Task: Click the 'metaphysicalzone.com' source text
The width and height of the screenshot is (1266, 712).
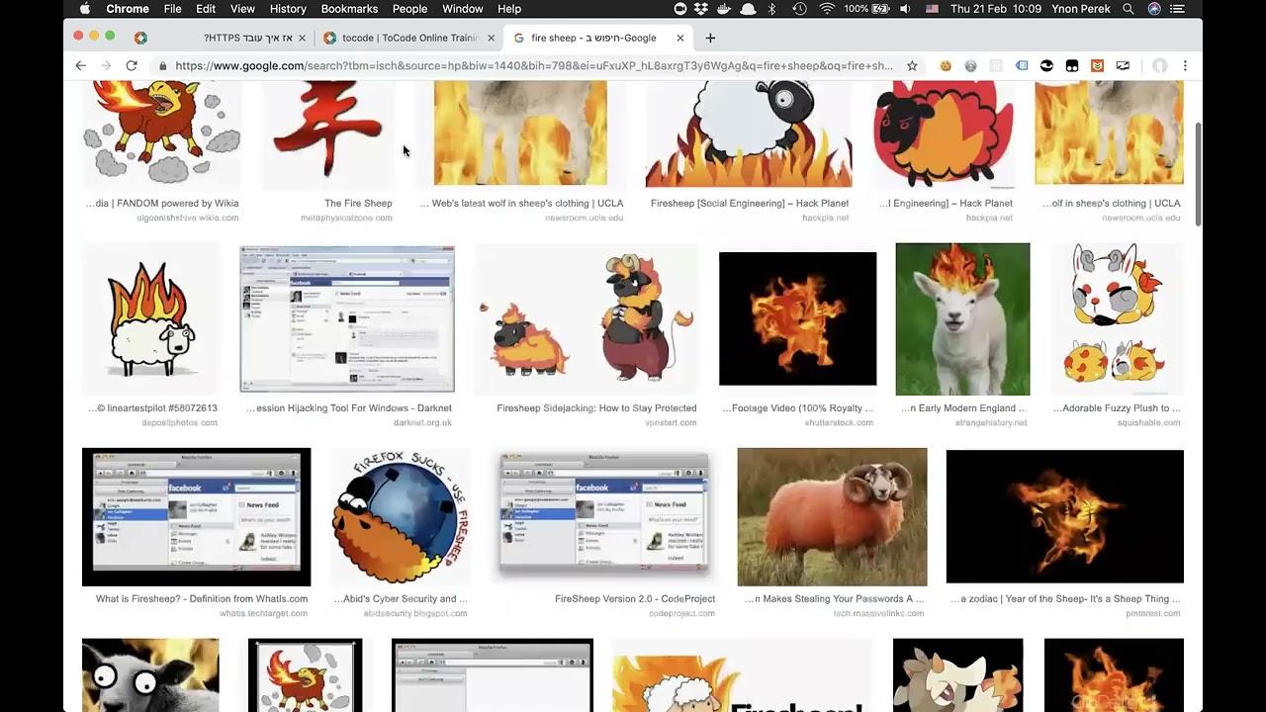Action: click(x=346, y=218)
